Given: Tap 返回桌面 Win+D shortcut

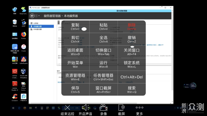Looking at the screenshot, I should tap(75, 52).
